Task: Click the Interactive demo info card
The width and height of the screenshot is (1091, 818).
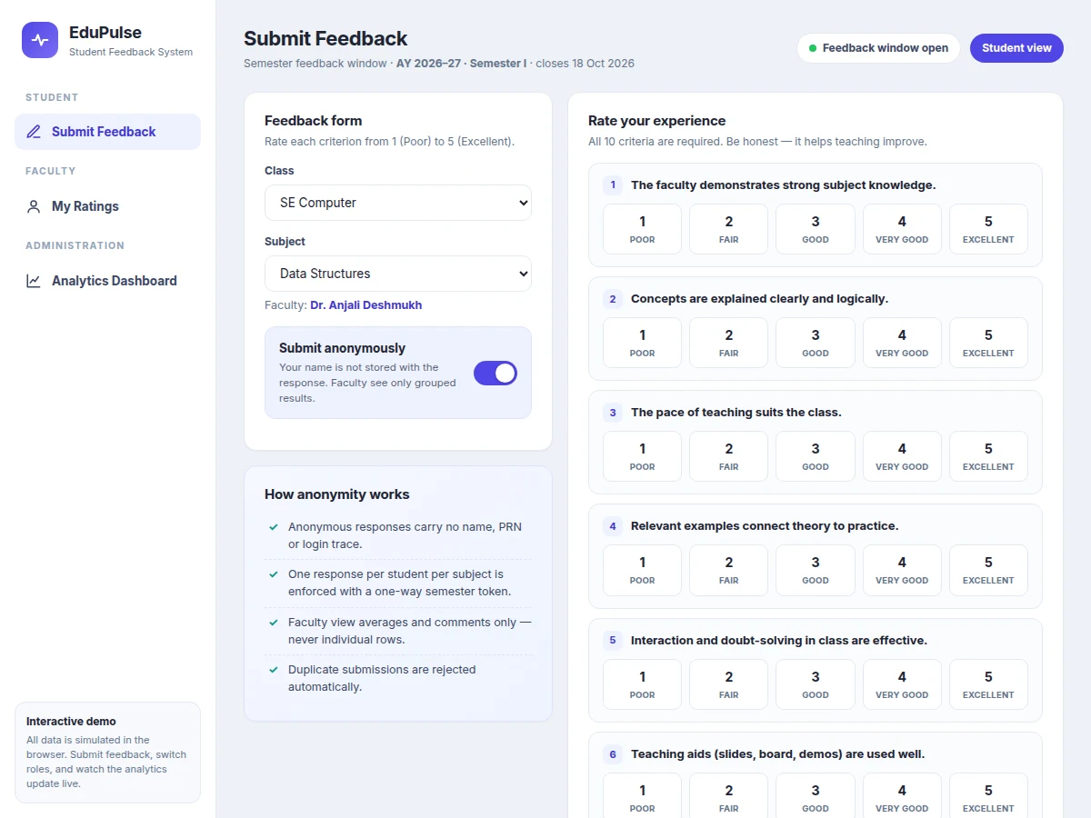Action: click(x=107, y=753)
